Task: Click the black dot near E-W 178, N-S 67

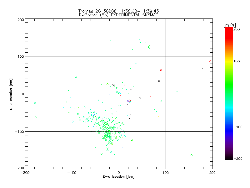Action: coord(202,69)
